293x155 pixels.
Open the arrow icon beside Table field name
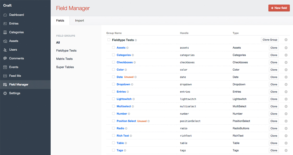point(126,143)
